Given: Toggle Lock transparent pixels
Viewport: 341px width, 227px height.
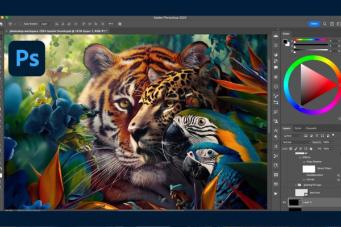Looking at the screenshot, I should [x=291, y=149].
